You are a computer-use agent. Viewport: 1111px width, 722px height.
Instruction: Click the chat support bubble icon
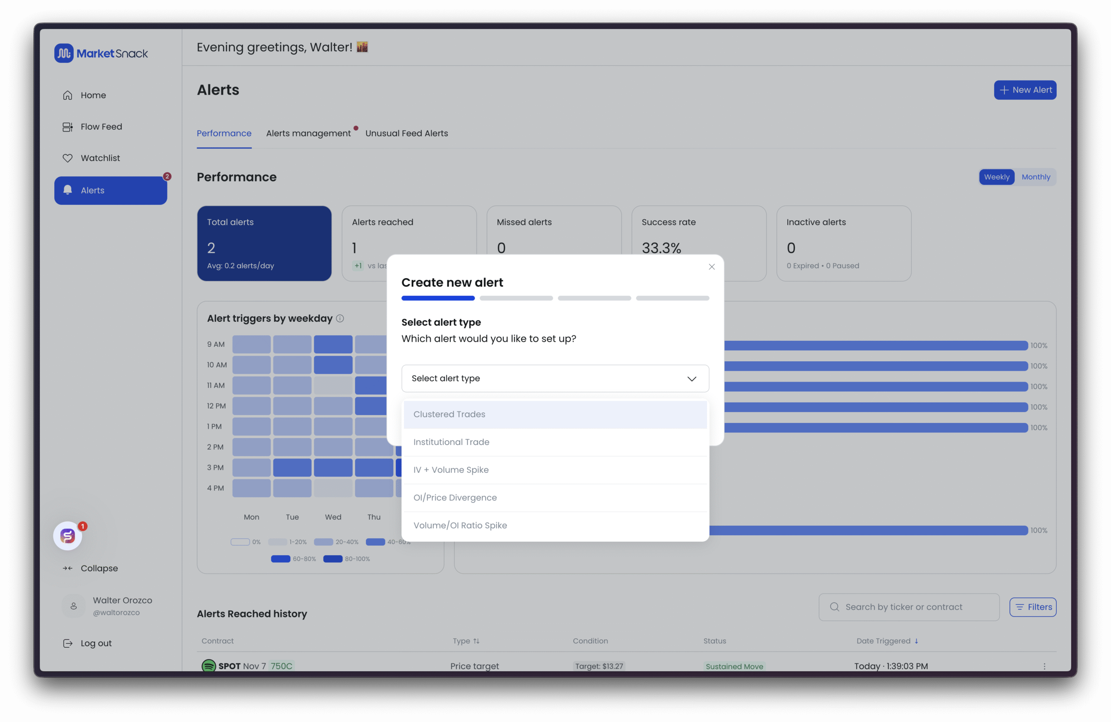click(x=68, y=536)
